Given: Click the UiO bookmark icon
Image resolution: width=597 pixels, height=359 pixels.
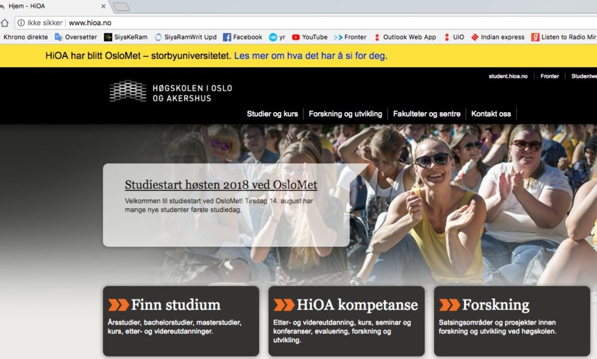Looking at the screenshot, I should pyautogui.click(x=447, y=37).
